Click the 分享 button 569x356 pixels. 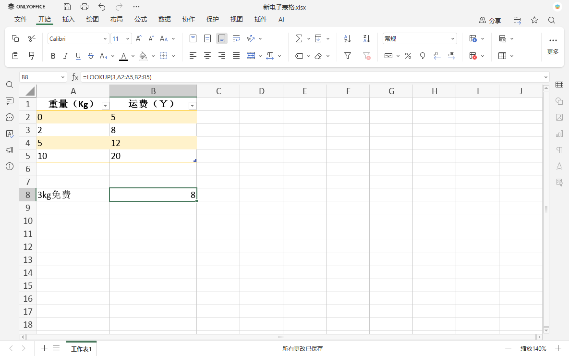point(491,20)
